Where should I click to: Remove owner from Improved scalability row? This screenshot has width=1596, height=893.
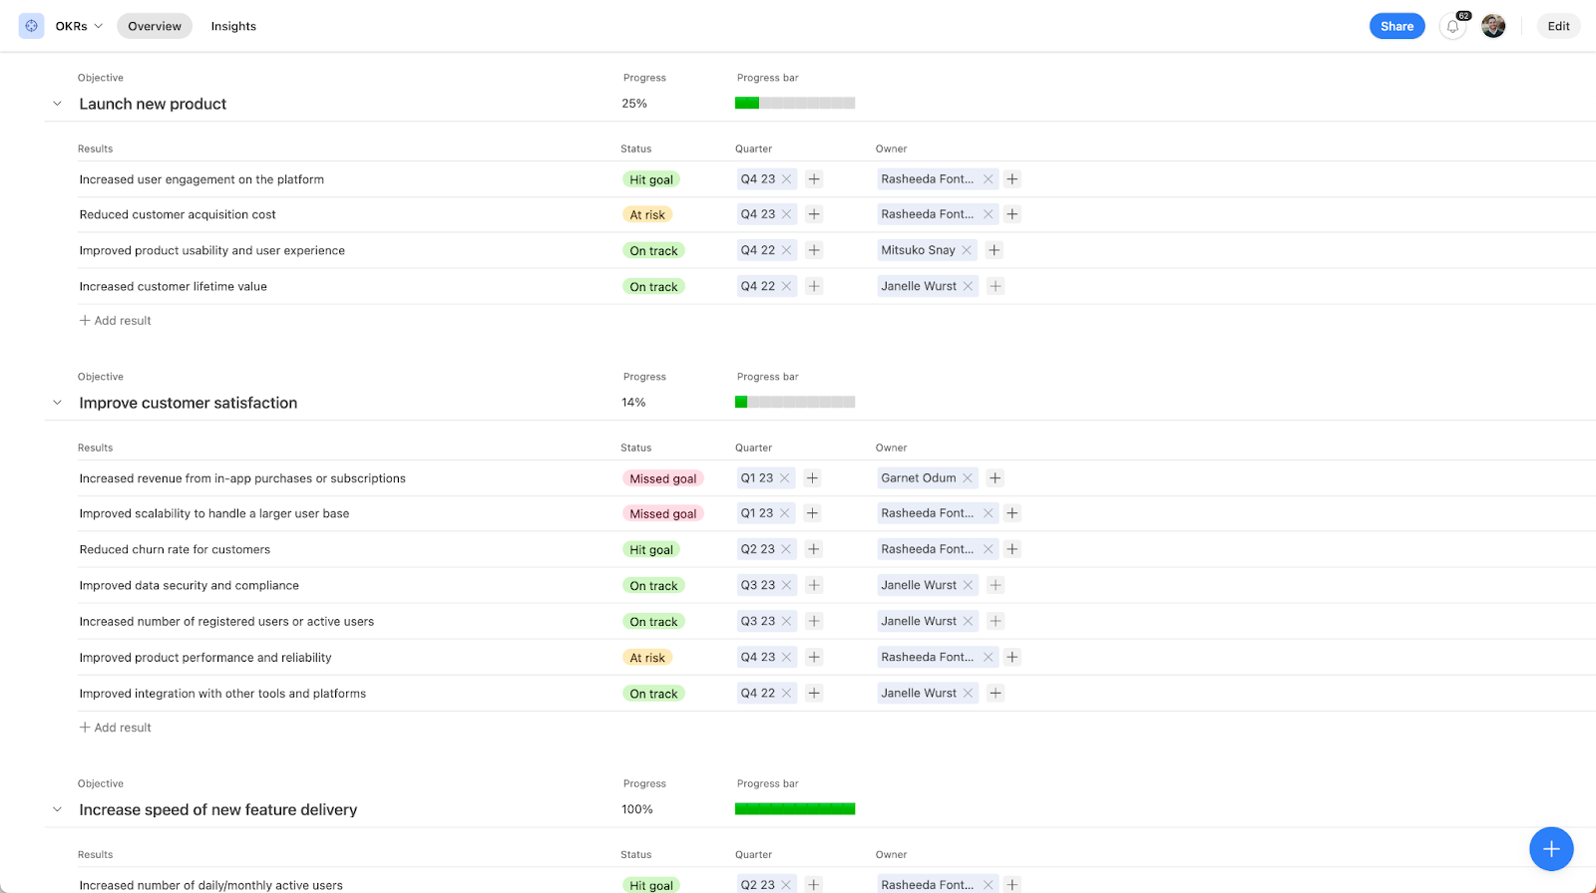(x=989, y=513)
